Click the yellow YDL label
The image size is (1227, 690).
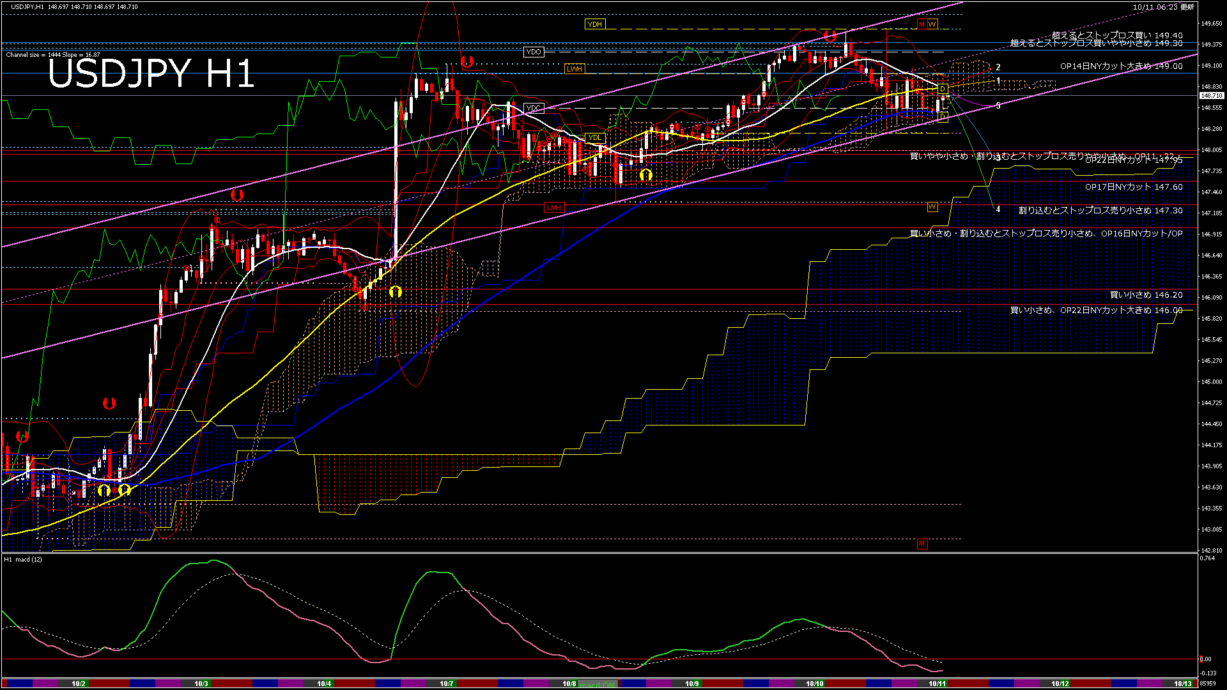pos(594,138)
